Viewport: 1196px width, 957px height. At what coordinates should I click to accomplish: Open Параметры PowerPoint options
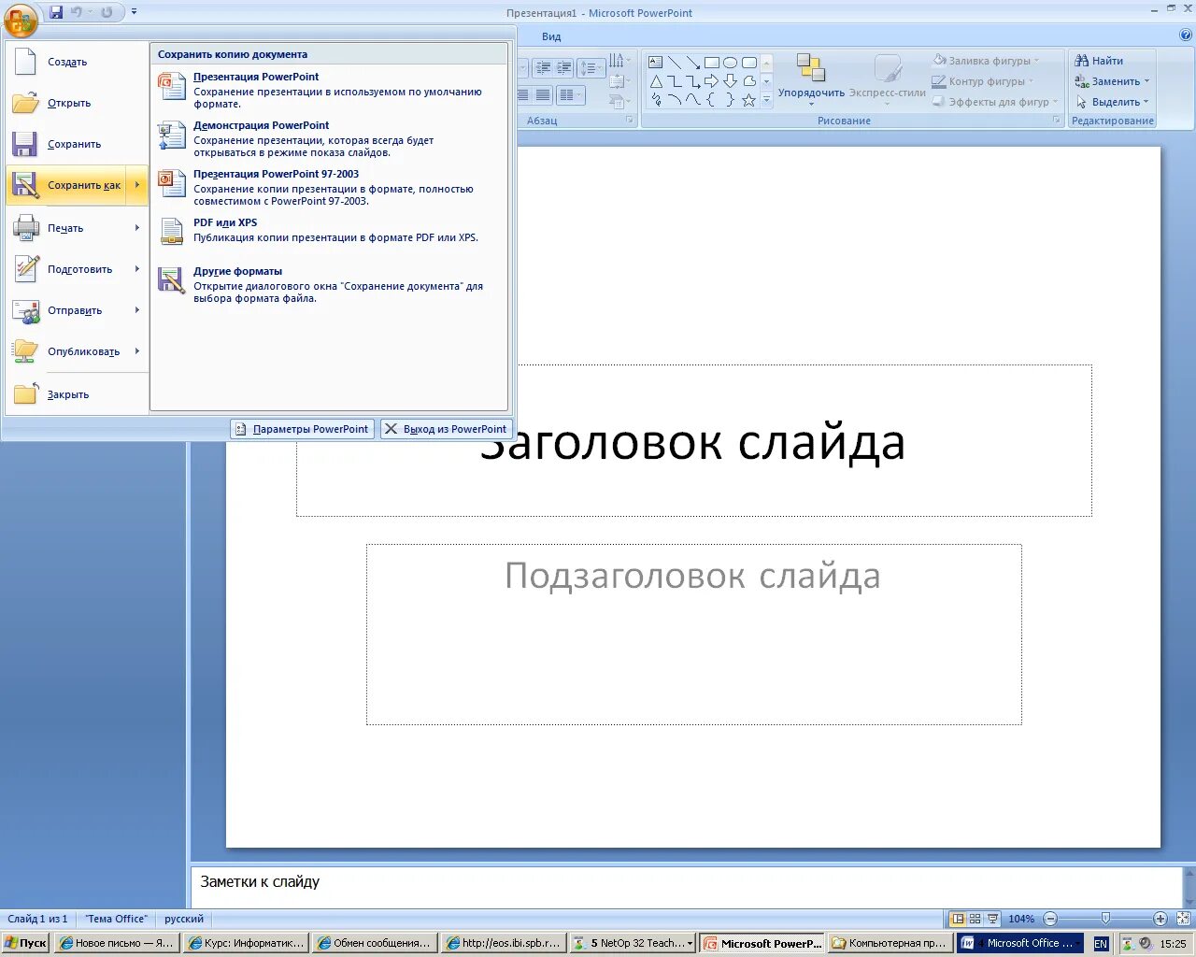[x=303, y=429]
